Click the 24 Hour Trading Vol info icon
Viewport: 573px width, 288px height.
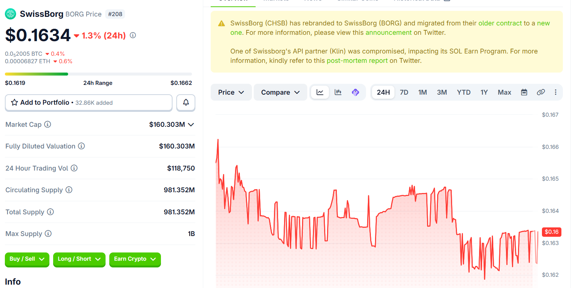74,168
